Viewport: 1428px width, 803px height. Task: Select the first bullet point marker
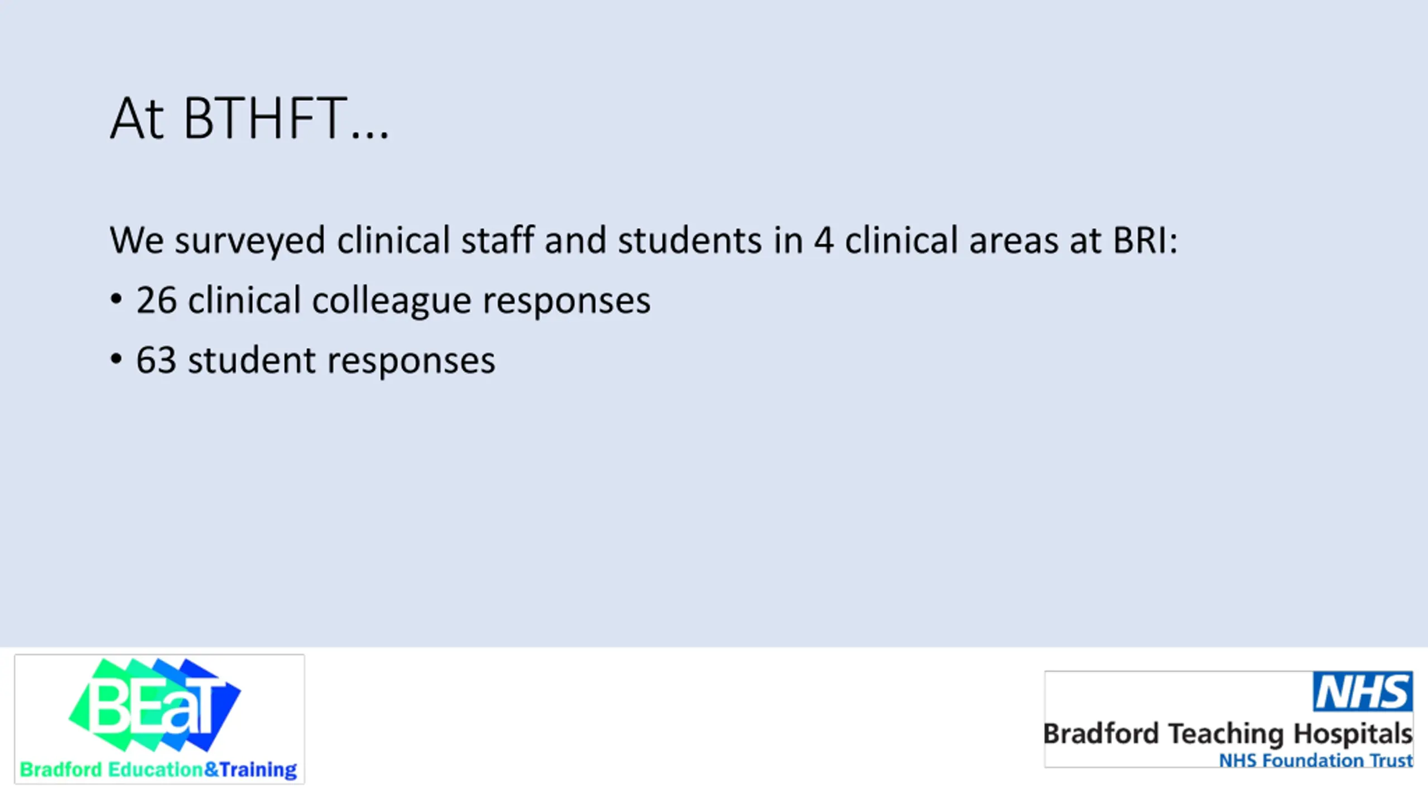pyautogui.click(x=116, y=299)
